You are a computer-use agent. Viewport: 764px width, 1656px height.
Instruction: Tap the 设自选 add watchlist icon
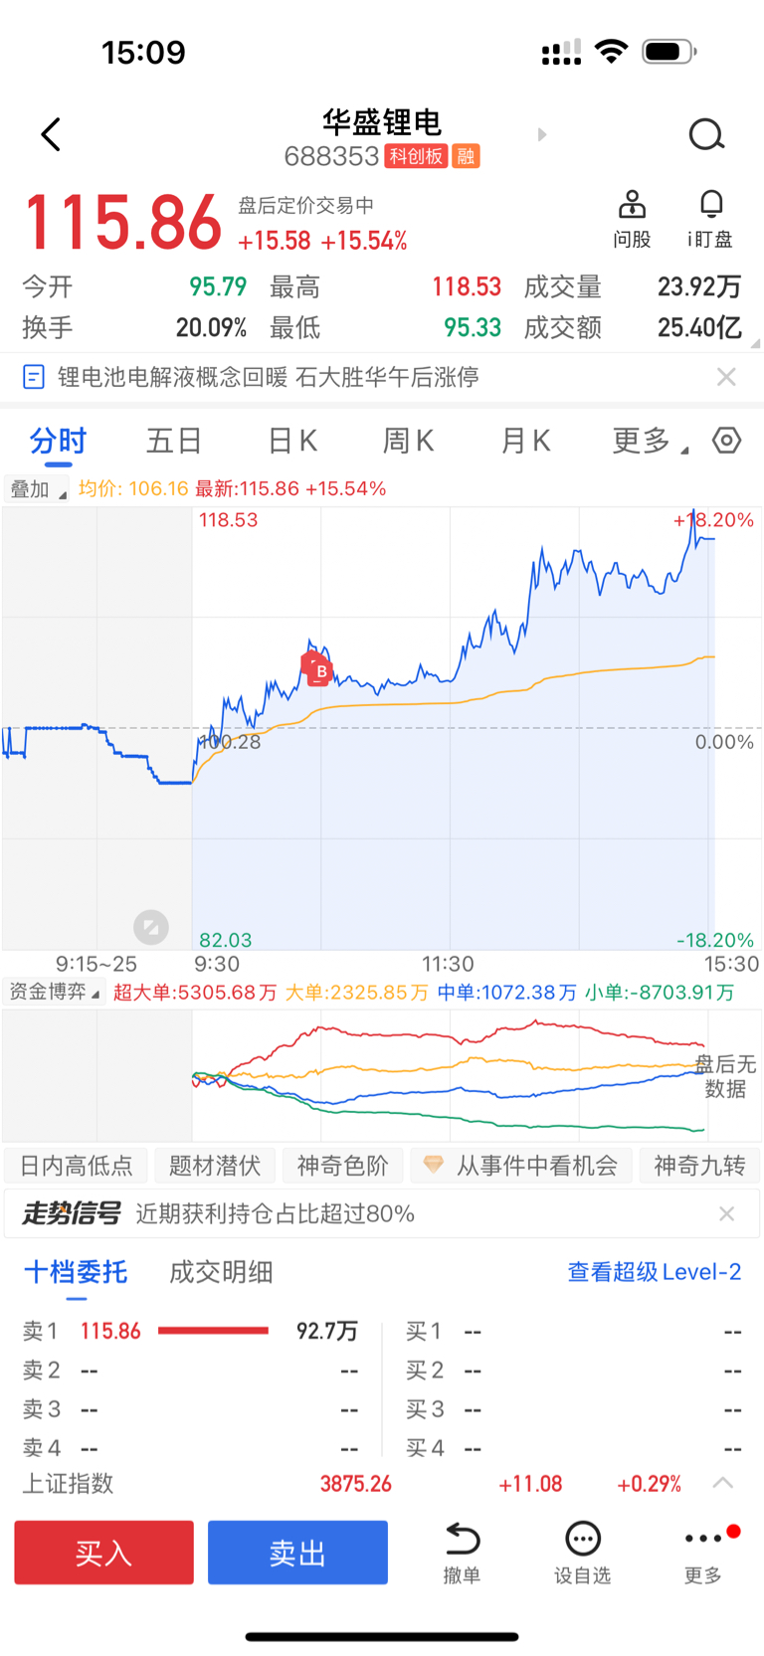[x=583, y=1540]
